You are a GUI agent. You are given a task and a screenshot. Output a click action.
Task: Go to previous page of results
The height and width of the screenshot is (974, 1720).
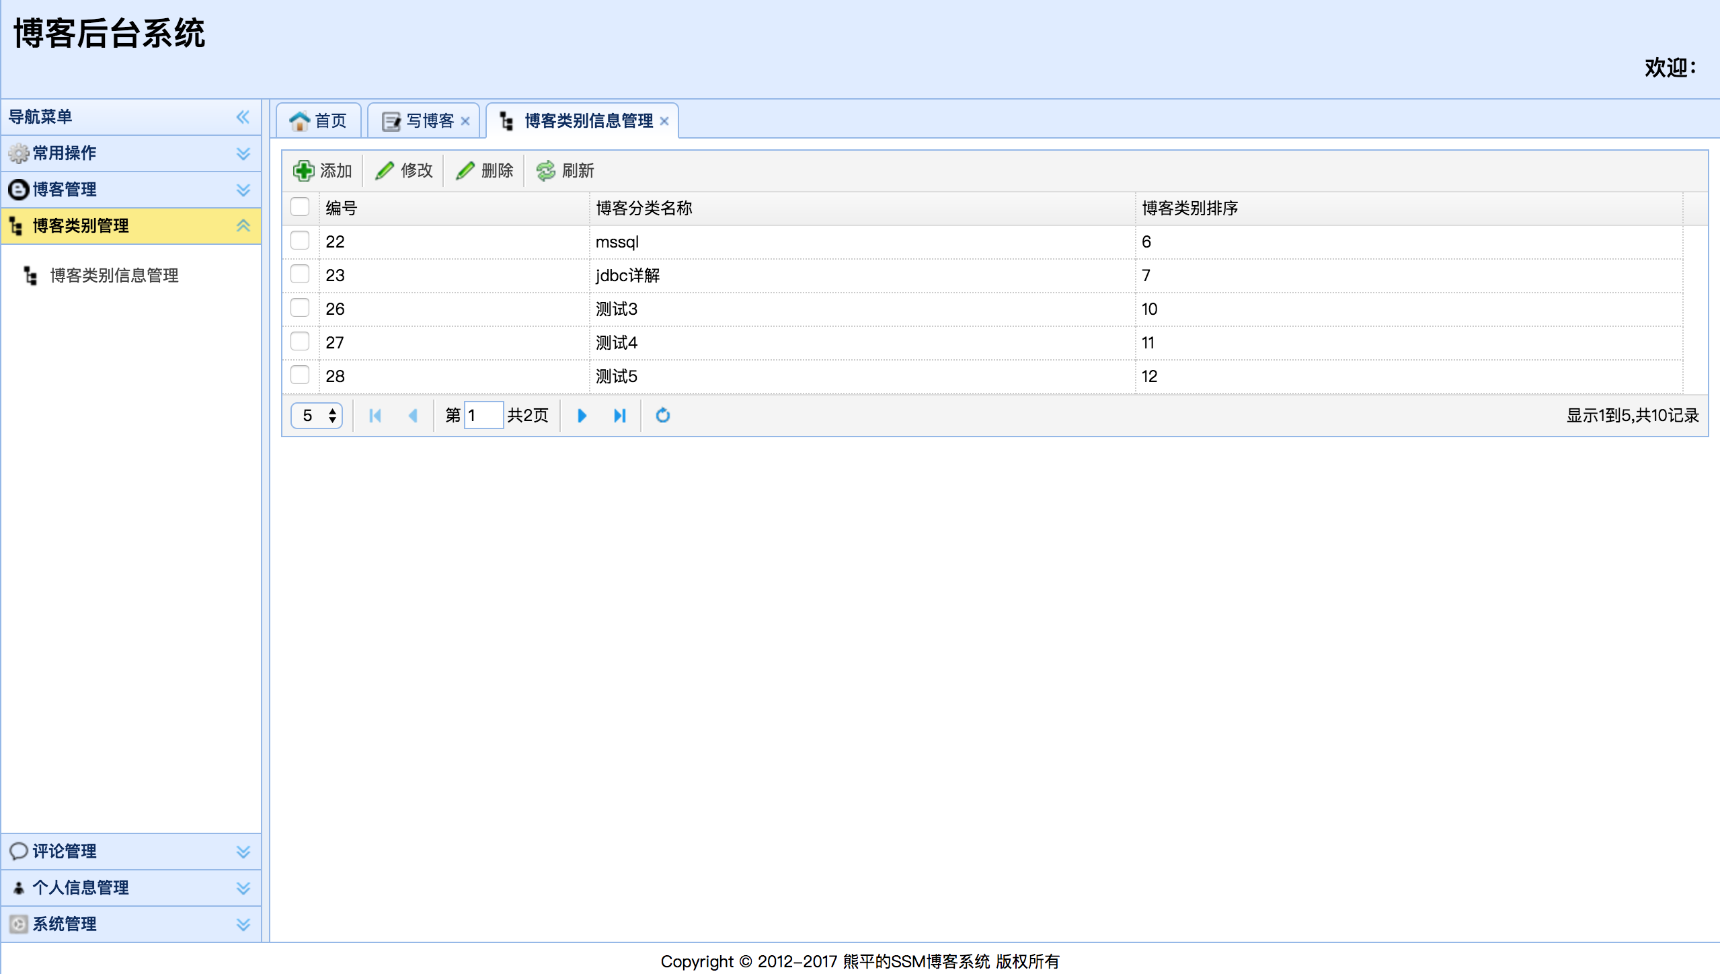(413, 416)
